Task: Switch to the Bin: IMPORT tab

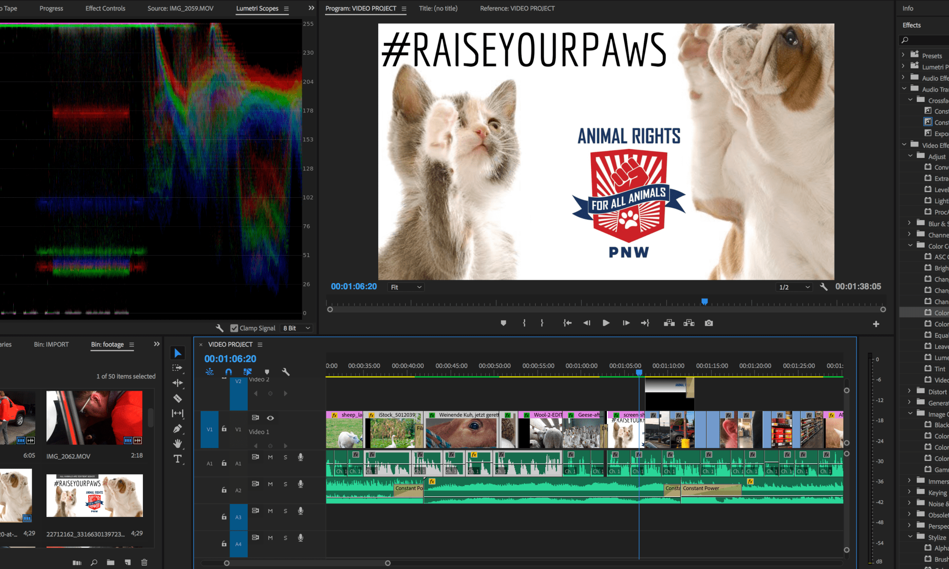Action: (51, 344)
